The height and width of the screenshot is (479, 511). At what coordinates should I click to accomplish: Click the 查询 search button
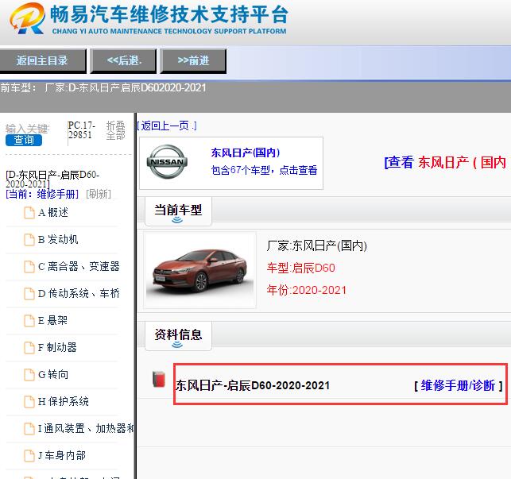pyautogui.click(x=24, y=140)
